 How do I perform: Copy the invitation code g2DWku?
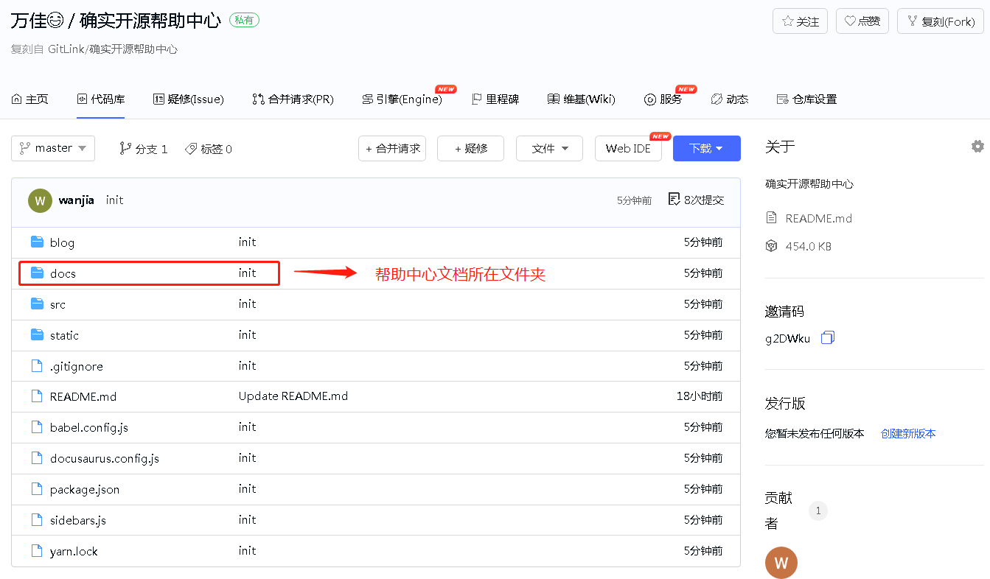(827, 338)
